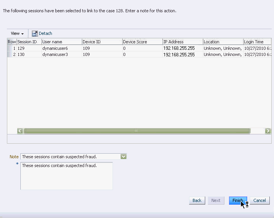Go Back to the previous step
This screenshot has width=274, height=218.
click(x=197, y=200)
